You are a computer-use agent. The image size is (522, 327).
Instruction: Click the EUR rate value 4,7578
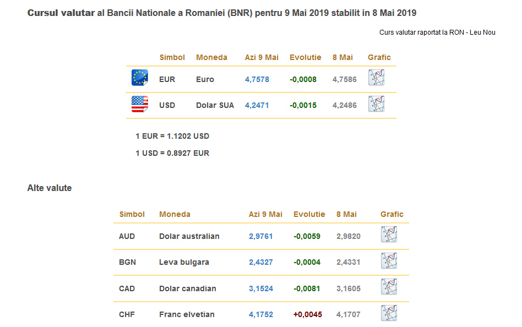tap(257, 79)
